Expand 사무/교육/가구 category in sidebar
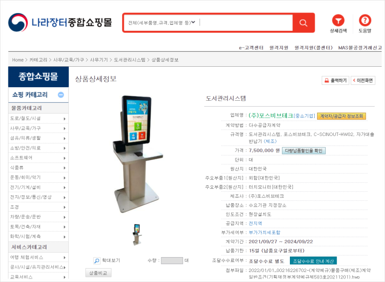The image size is (385, 282). 38,128
